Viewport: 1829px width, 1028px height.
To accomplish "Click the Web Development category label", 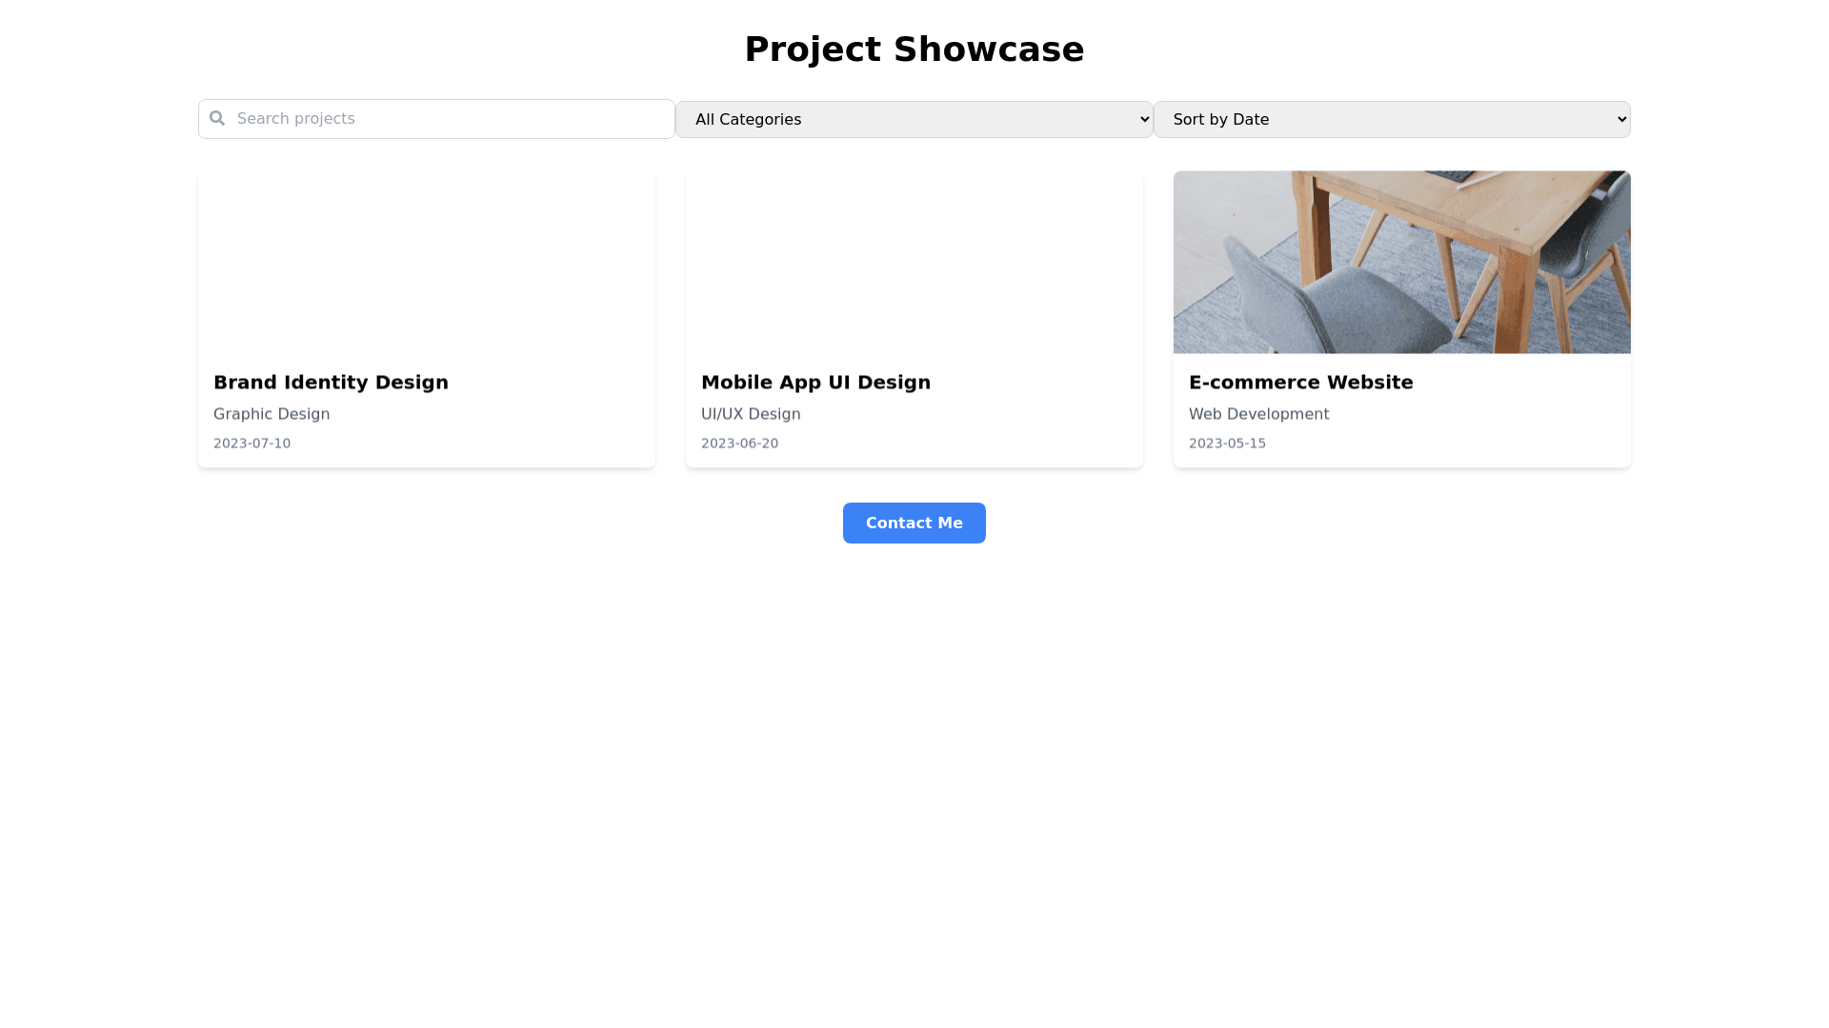I will point(1258,414).
